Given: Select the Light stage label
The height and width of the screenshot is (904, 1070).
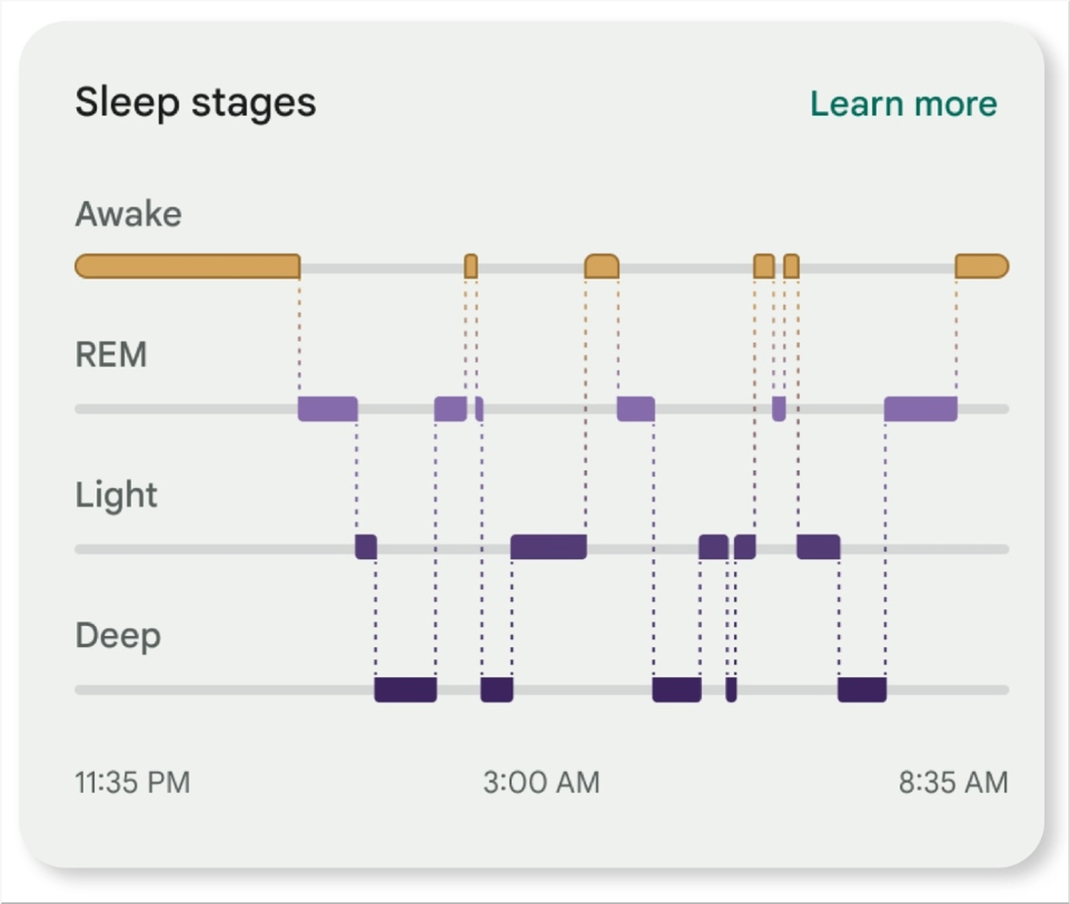Looking at the screenshot, I should (x=116, y=496).
